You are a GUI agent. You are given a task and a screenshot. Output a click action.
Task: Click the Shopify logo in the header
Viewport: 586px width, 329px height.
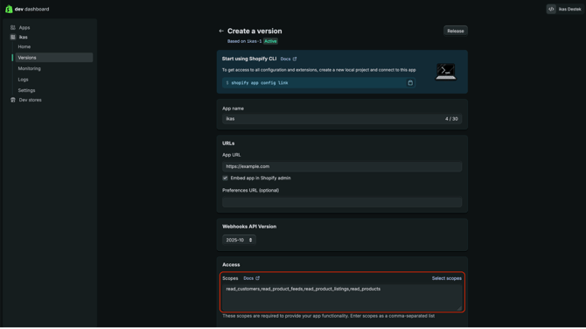pos(9,9)
